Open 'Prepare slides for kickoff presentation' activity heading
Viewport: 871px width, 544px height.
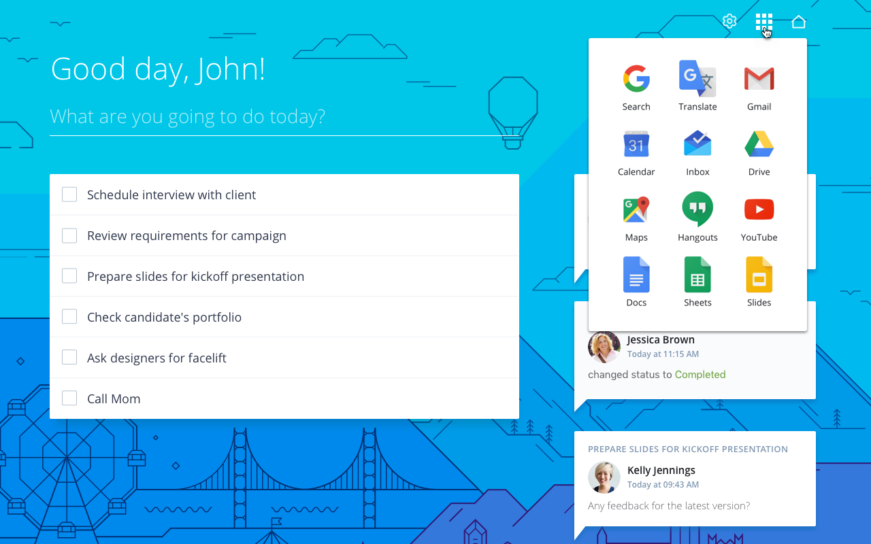687,449
